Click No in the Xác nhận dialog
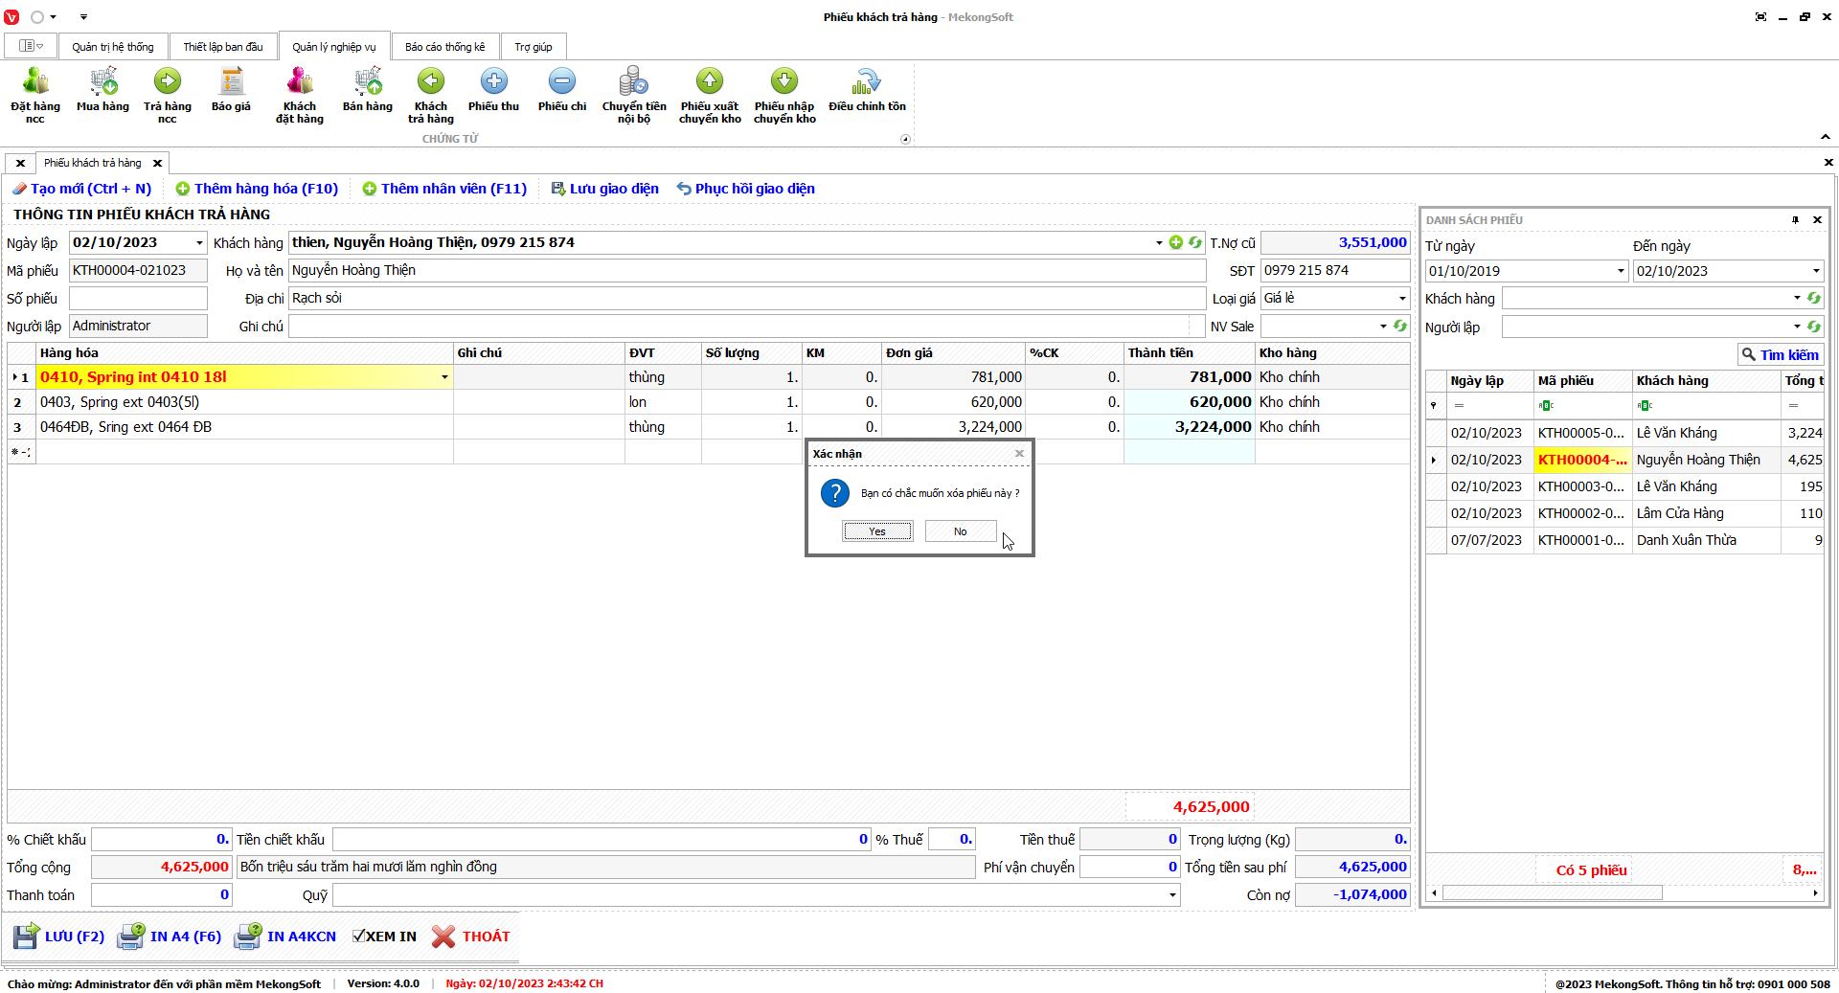 [960, 531]
